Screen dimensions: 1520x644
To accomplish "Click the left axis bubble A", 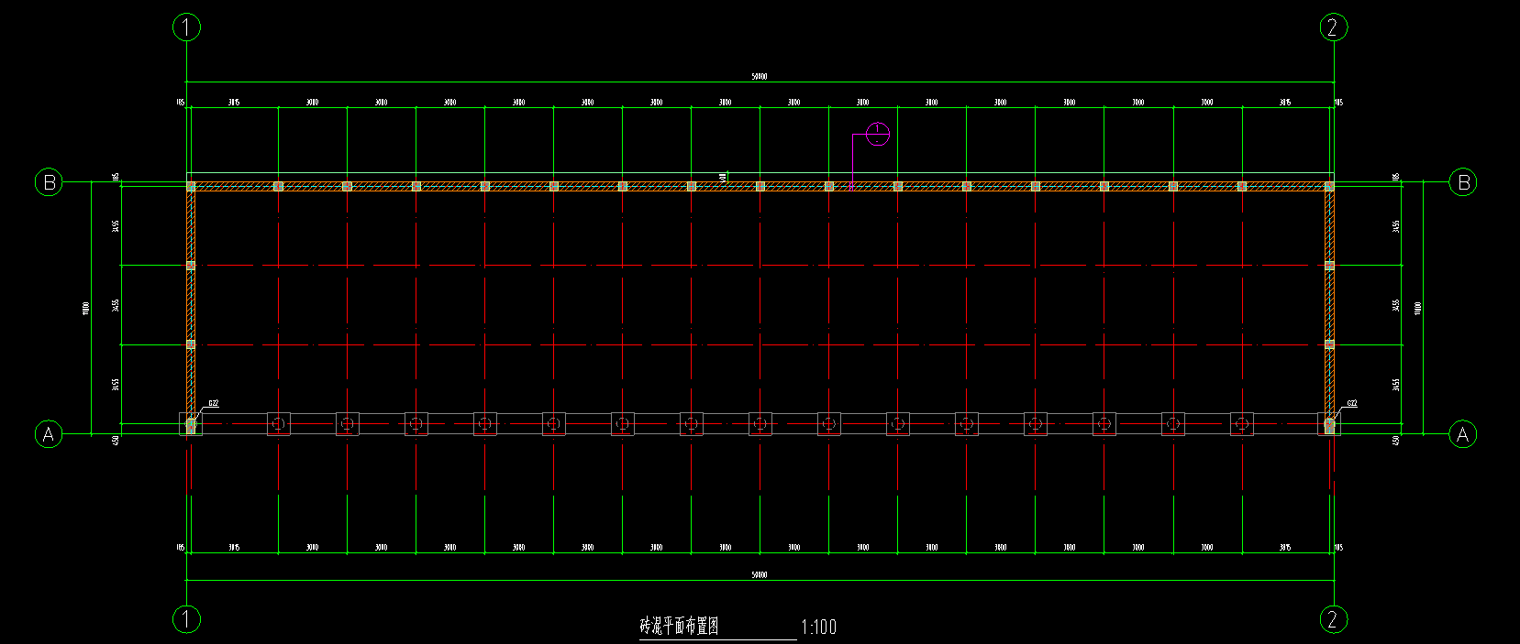I will (x=49, y=434).
